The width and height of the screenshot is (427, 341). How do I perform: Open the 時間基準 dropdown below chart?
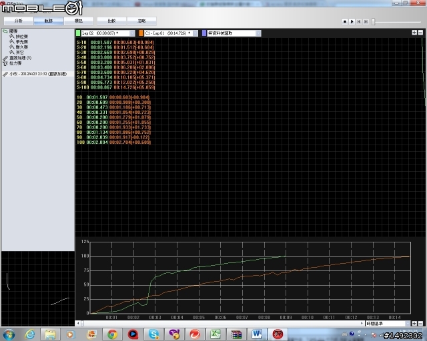point(388,324)
